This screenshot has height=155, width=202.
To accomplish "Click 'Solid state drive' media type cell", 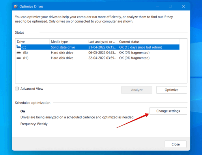I will [63, 47].
